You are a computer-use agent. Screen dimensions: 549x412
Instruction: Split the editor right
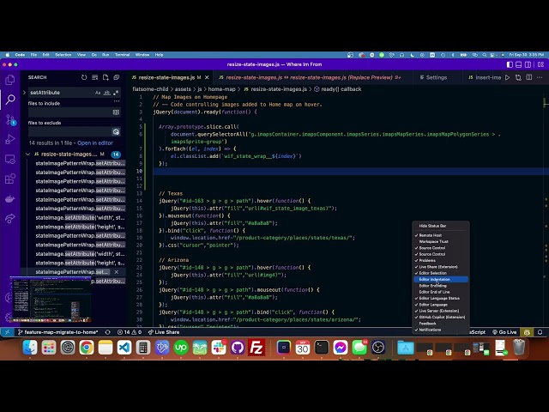pyautogui.click(x=529, y=77)
